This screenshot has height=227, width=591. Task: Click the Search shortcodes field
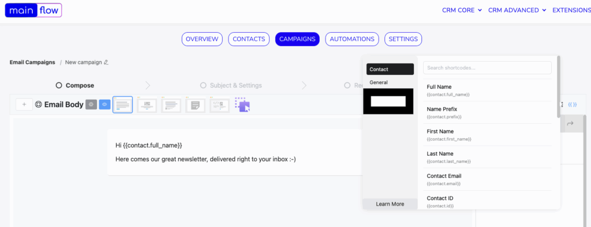tap(487, 68)
